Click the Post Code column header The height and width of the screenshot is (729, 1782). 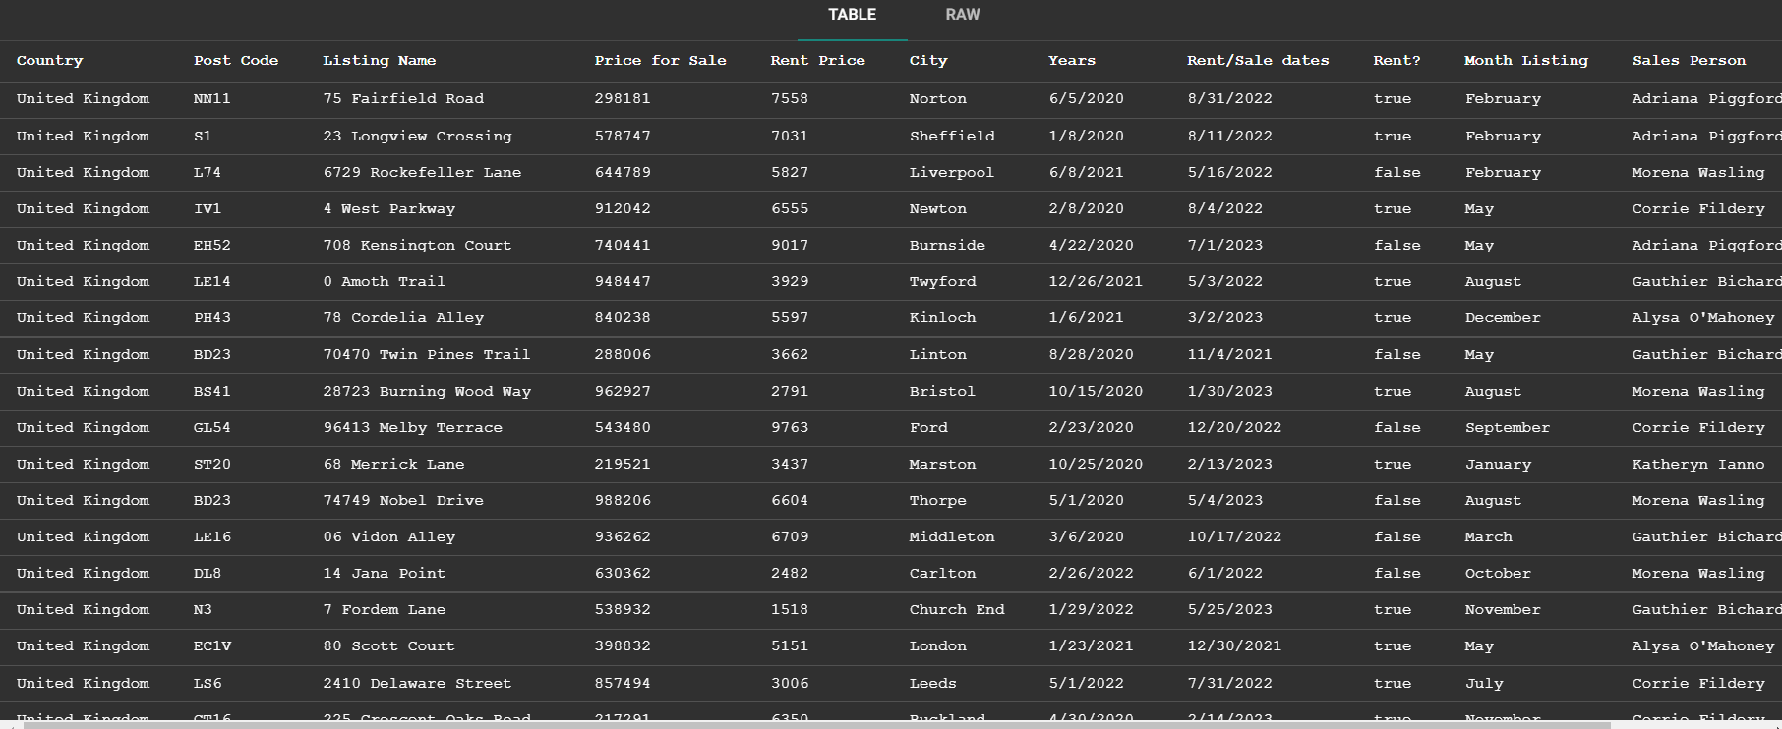tap(236, 61)
